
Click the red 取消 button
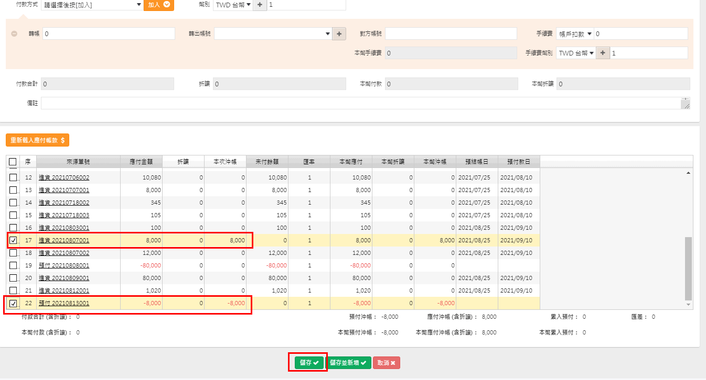387,363
